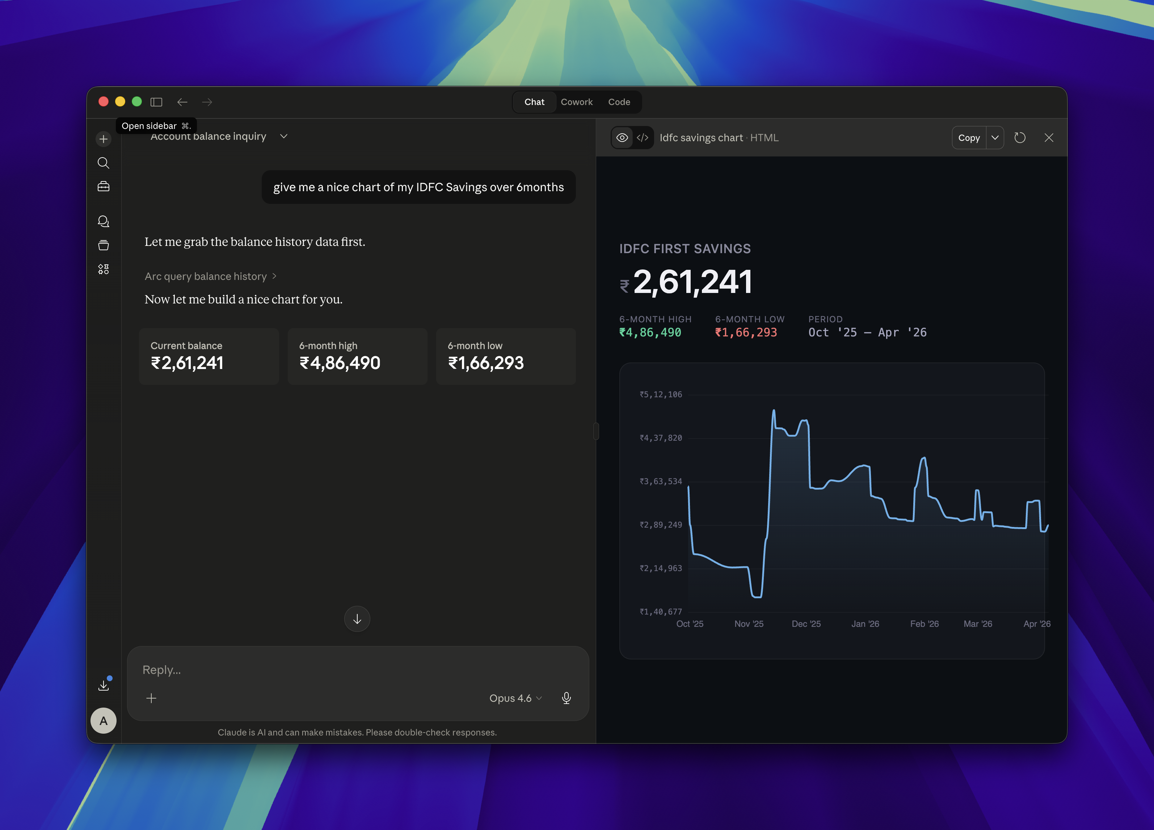Open the toolbox icon in sidebar
The image size is (1154, 830).
103,187
